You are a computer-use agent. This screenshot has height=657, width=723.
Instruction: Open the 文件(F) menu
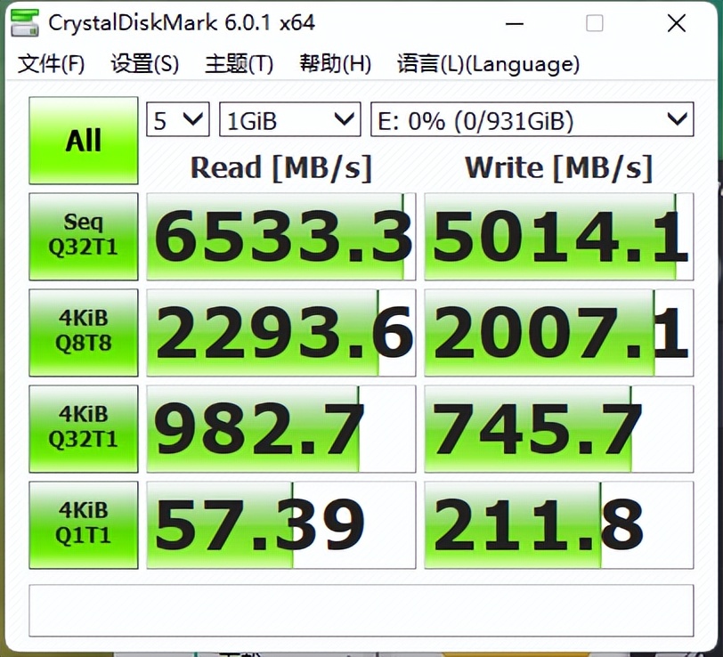coord(51,63)
